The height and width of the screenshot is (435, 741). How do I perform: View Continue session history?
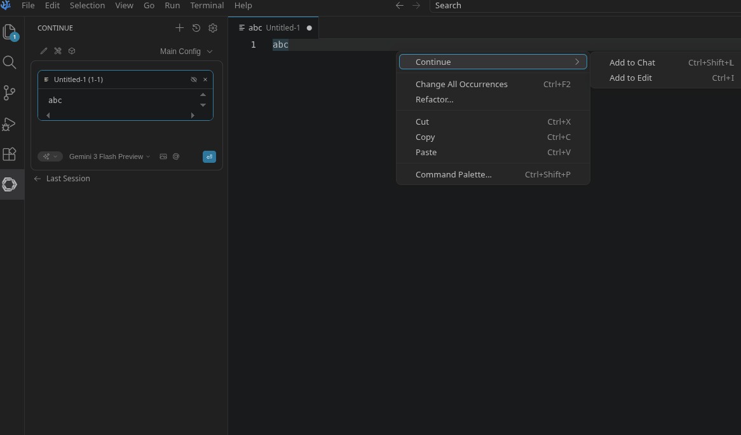(x=196, y=28)
